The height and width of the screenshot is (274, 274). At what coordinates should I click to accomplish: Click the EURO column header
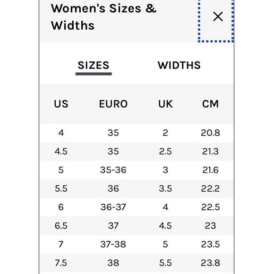[113, 104]
